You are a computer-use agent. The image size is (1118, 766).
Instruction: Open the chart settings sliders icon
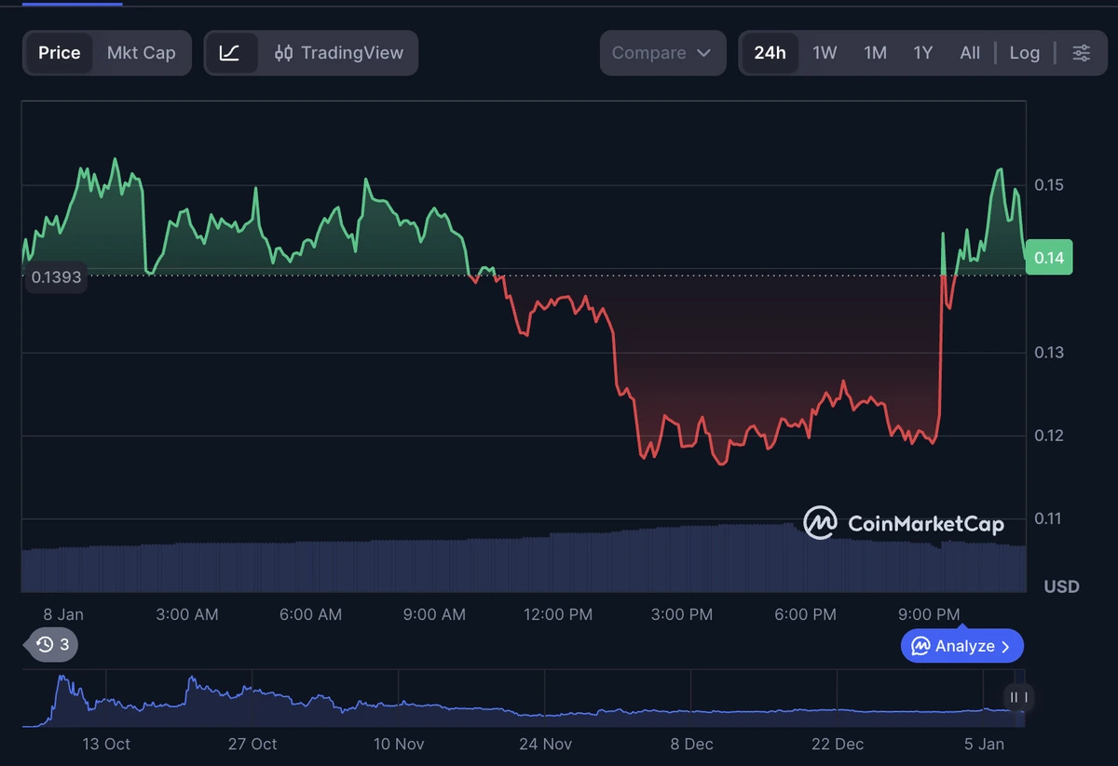pyautogui.click(x=1080, y=53)
